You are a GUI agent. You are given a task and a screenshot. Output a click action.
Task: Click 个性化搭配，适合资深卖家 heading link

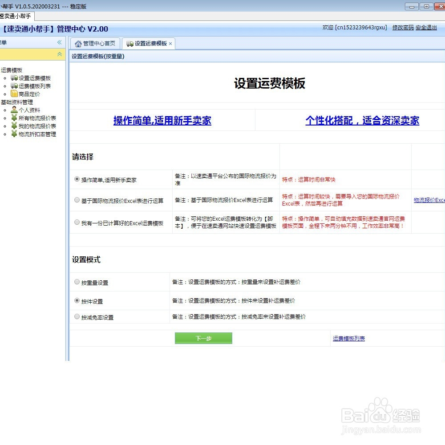362,120
